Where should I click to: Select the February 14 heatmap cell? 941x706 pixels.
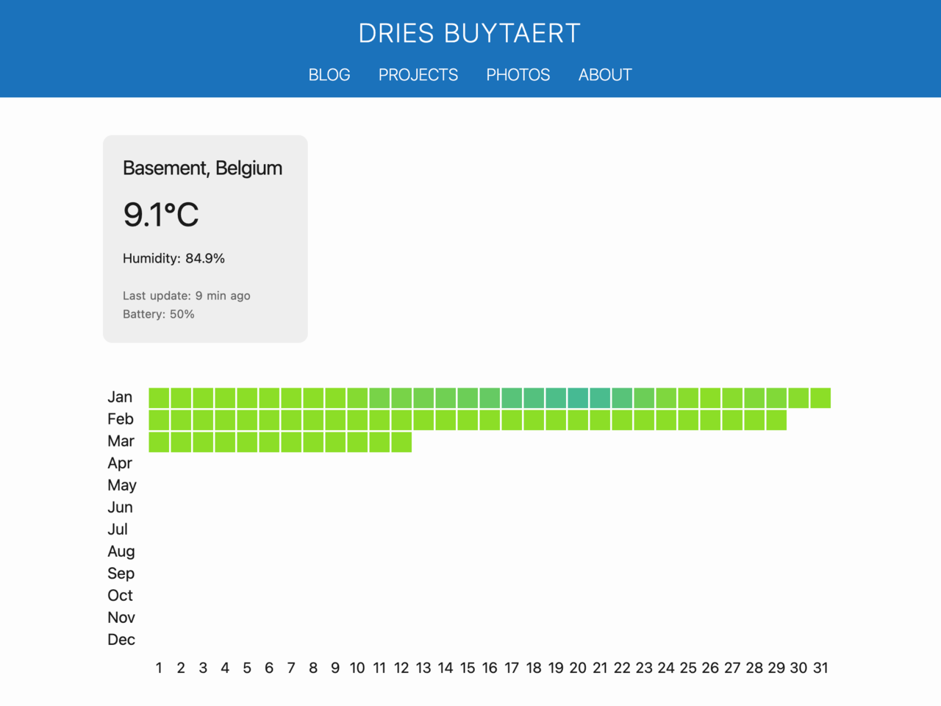445,419
